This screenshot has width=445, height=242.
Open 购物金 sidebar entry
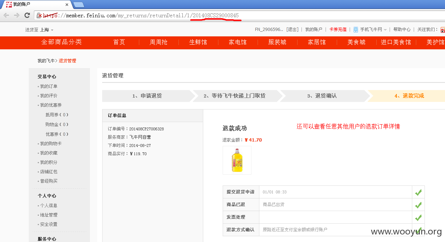(57, 125)
